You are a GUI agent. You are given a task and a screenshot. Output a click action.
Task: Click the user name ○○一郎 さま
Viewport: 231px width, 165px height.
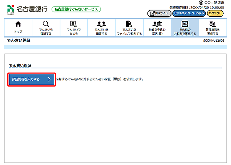coord(214,3)
